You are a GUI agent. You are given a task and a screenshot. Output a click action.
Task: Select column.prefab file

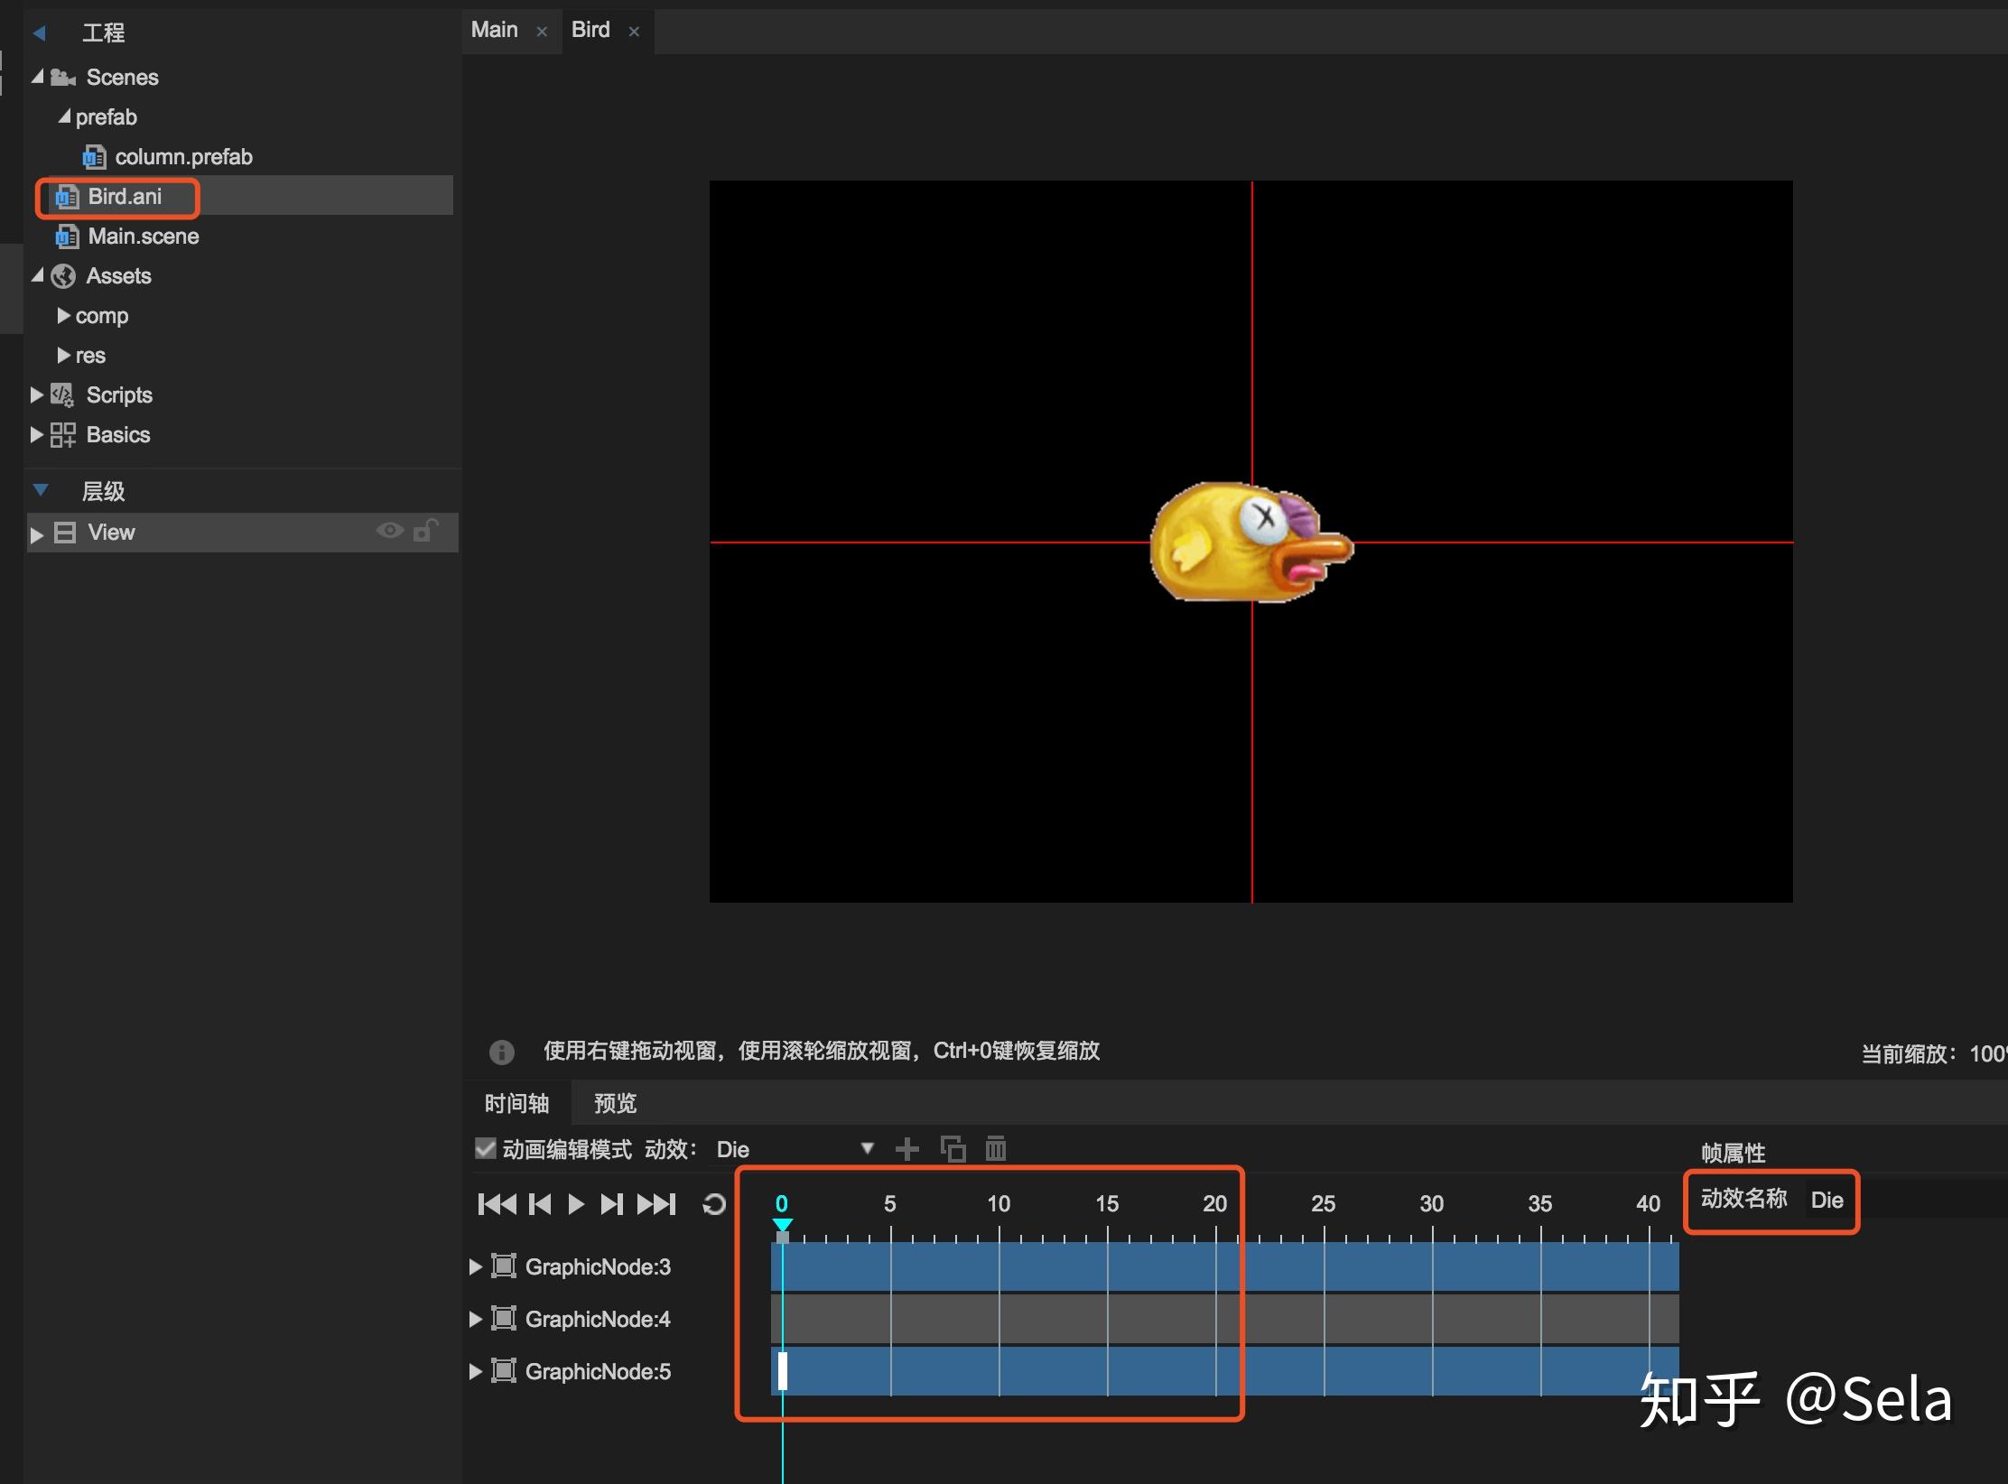[183, 157]
